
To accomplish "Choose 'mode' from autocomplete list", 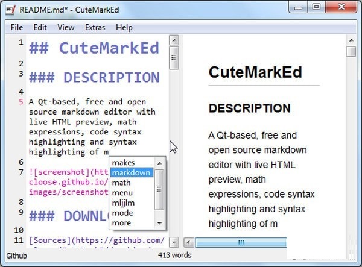I will click(x=132, y=213).
